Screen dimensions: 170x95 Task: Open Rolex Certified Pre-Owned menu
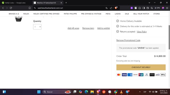[x=46, y=14]
